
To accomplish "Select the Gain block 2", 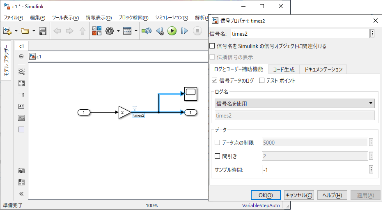I will pos(124,113).
